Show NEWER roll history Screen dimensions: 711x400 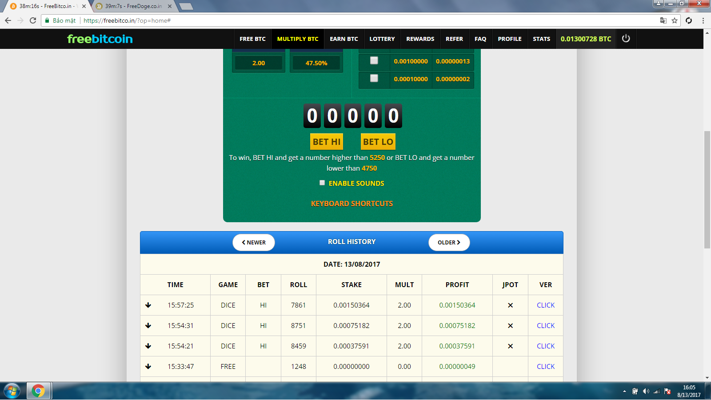[254, 243]
